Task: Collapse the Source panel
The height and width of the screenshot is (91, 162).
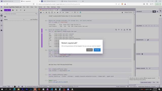Action: (x=138, y=54)
